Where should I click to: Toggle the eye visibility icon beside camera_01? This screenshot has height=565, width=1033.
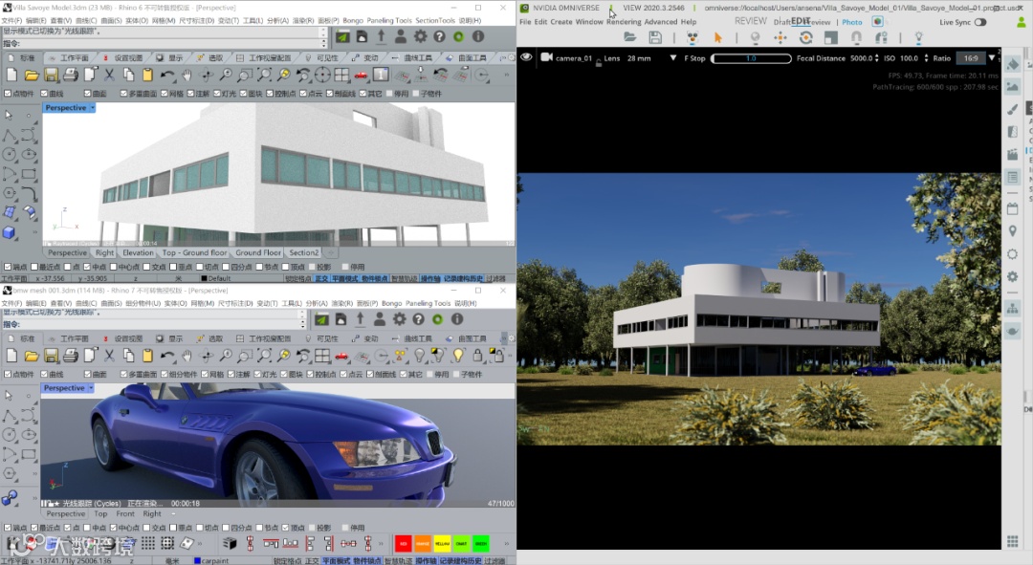(x=526, y=57)
